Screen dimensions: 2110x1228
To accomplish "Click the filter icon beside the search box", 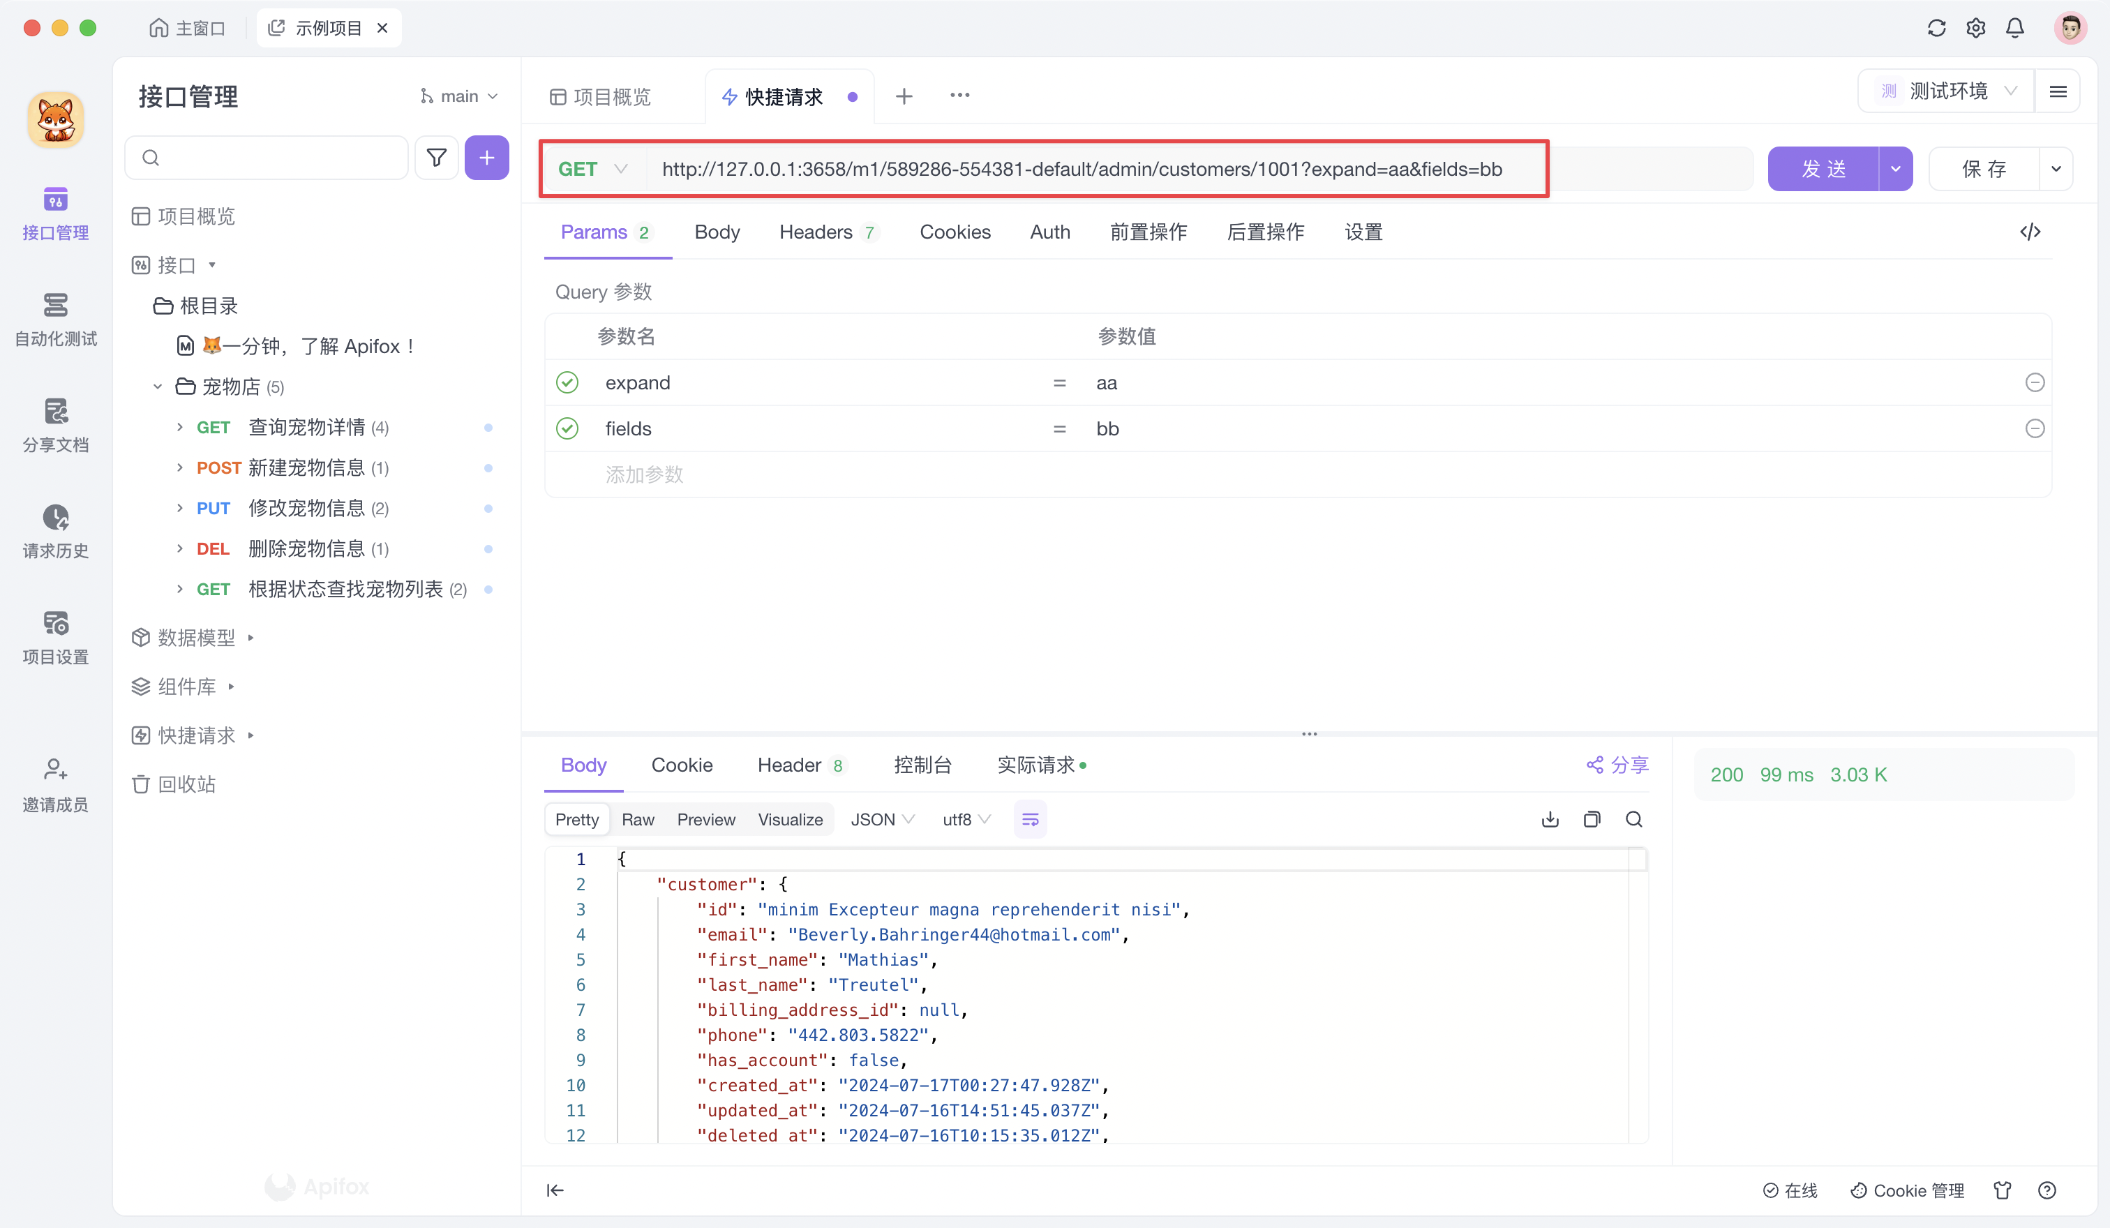I will pyautogui.click(x=436, y=158).
